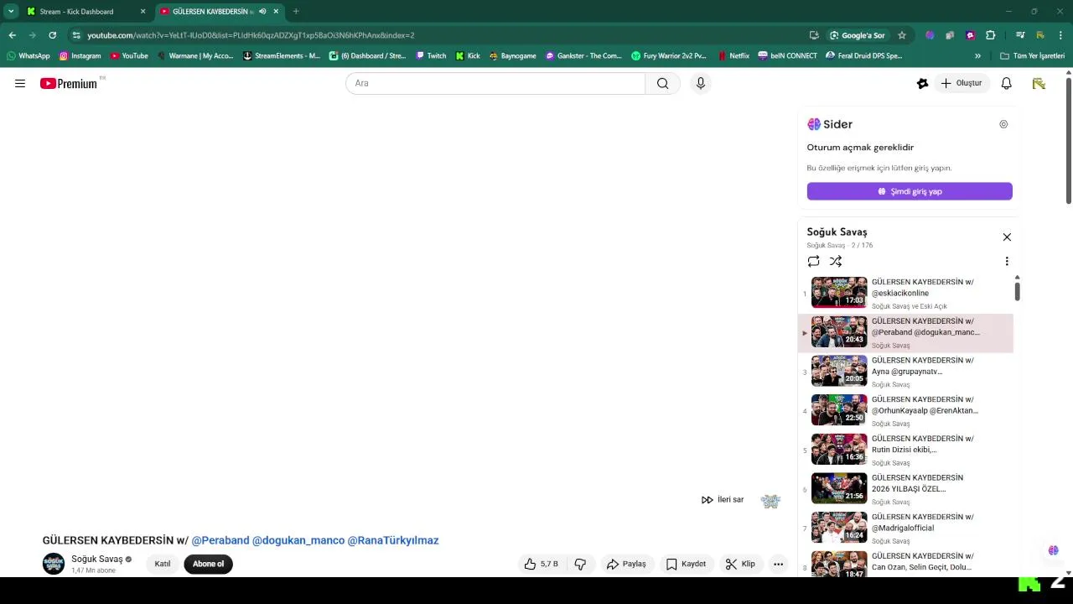The image size is (1073, 604).
Task: Click İleri sar fast-forward control
Action: point(723,500)
